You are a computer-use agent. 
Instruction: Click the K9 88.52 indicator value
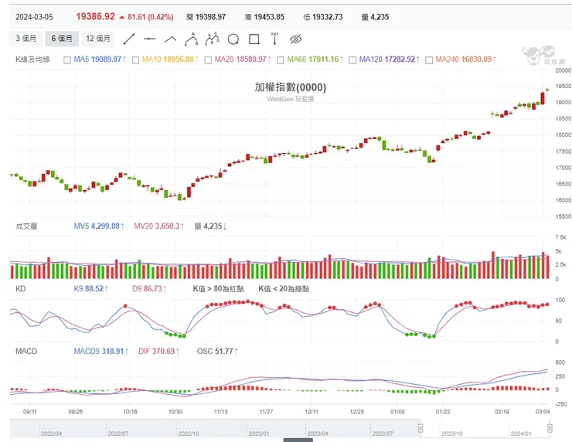coord(91,289)
